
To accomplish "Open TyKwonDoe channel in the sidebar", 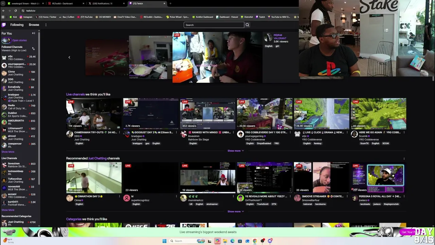I will point(19,180).
